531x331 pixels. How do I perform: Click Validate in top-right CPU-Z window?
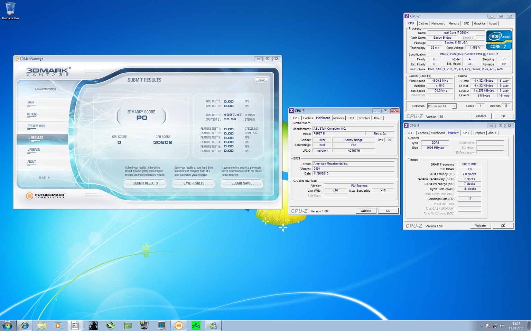(x=481, y=116)
